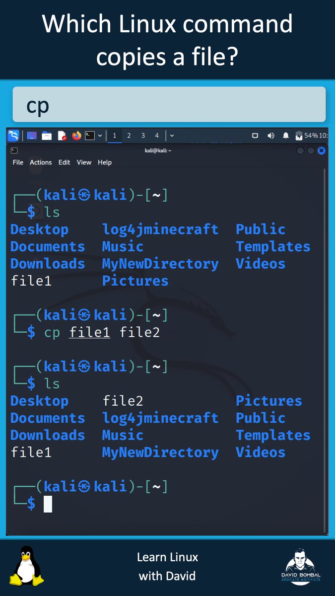This screenshot has height=596, width=335.
Task: Launch the text editor icon in the panel
Action: point(62,136)
